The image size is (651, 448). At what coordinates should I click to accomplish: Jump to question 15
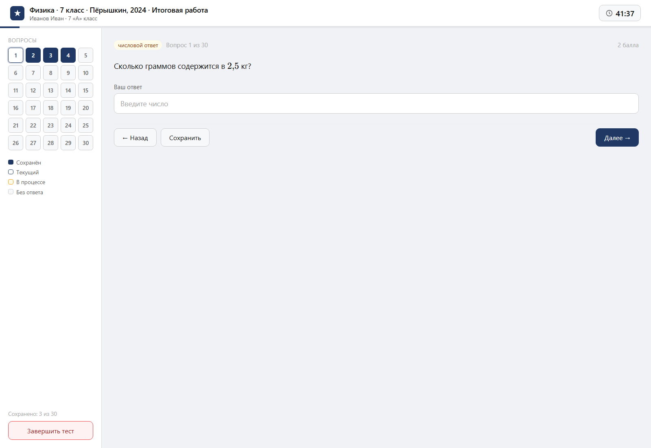tap(85, 90)
